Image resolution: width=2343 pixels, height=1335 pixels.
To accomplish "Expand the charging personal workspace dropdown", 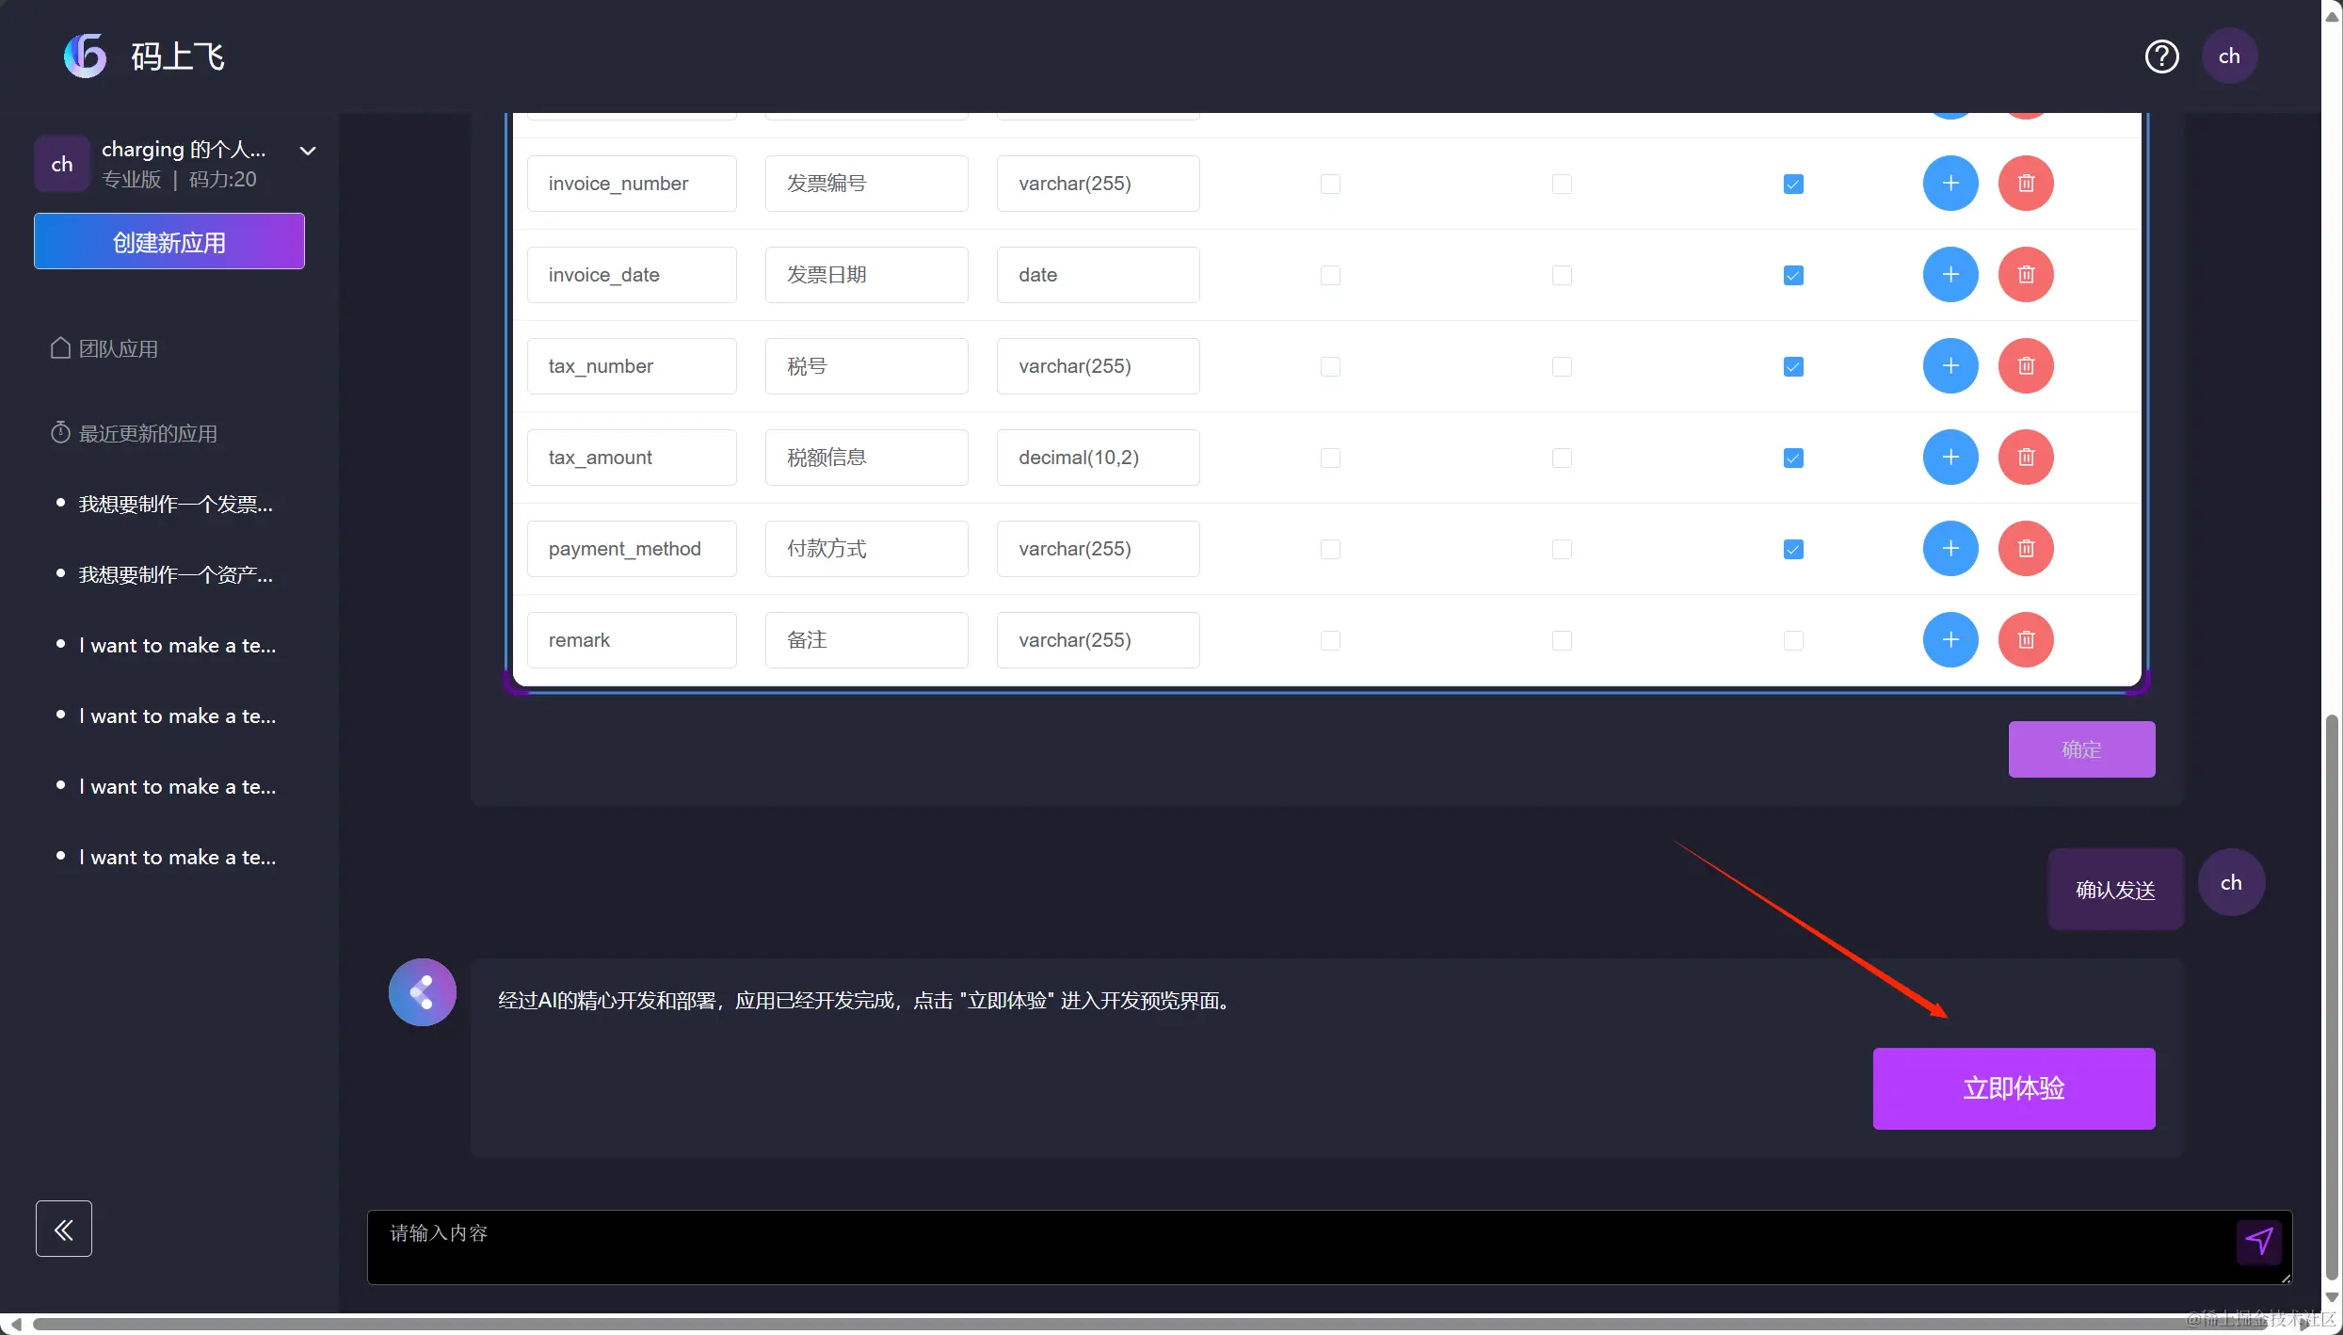I will [x=308, y=151].
